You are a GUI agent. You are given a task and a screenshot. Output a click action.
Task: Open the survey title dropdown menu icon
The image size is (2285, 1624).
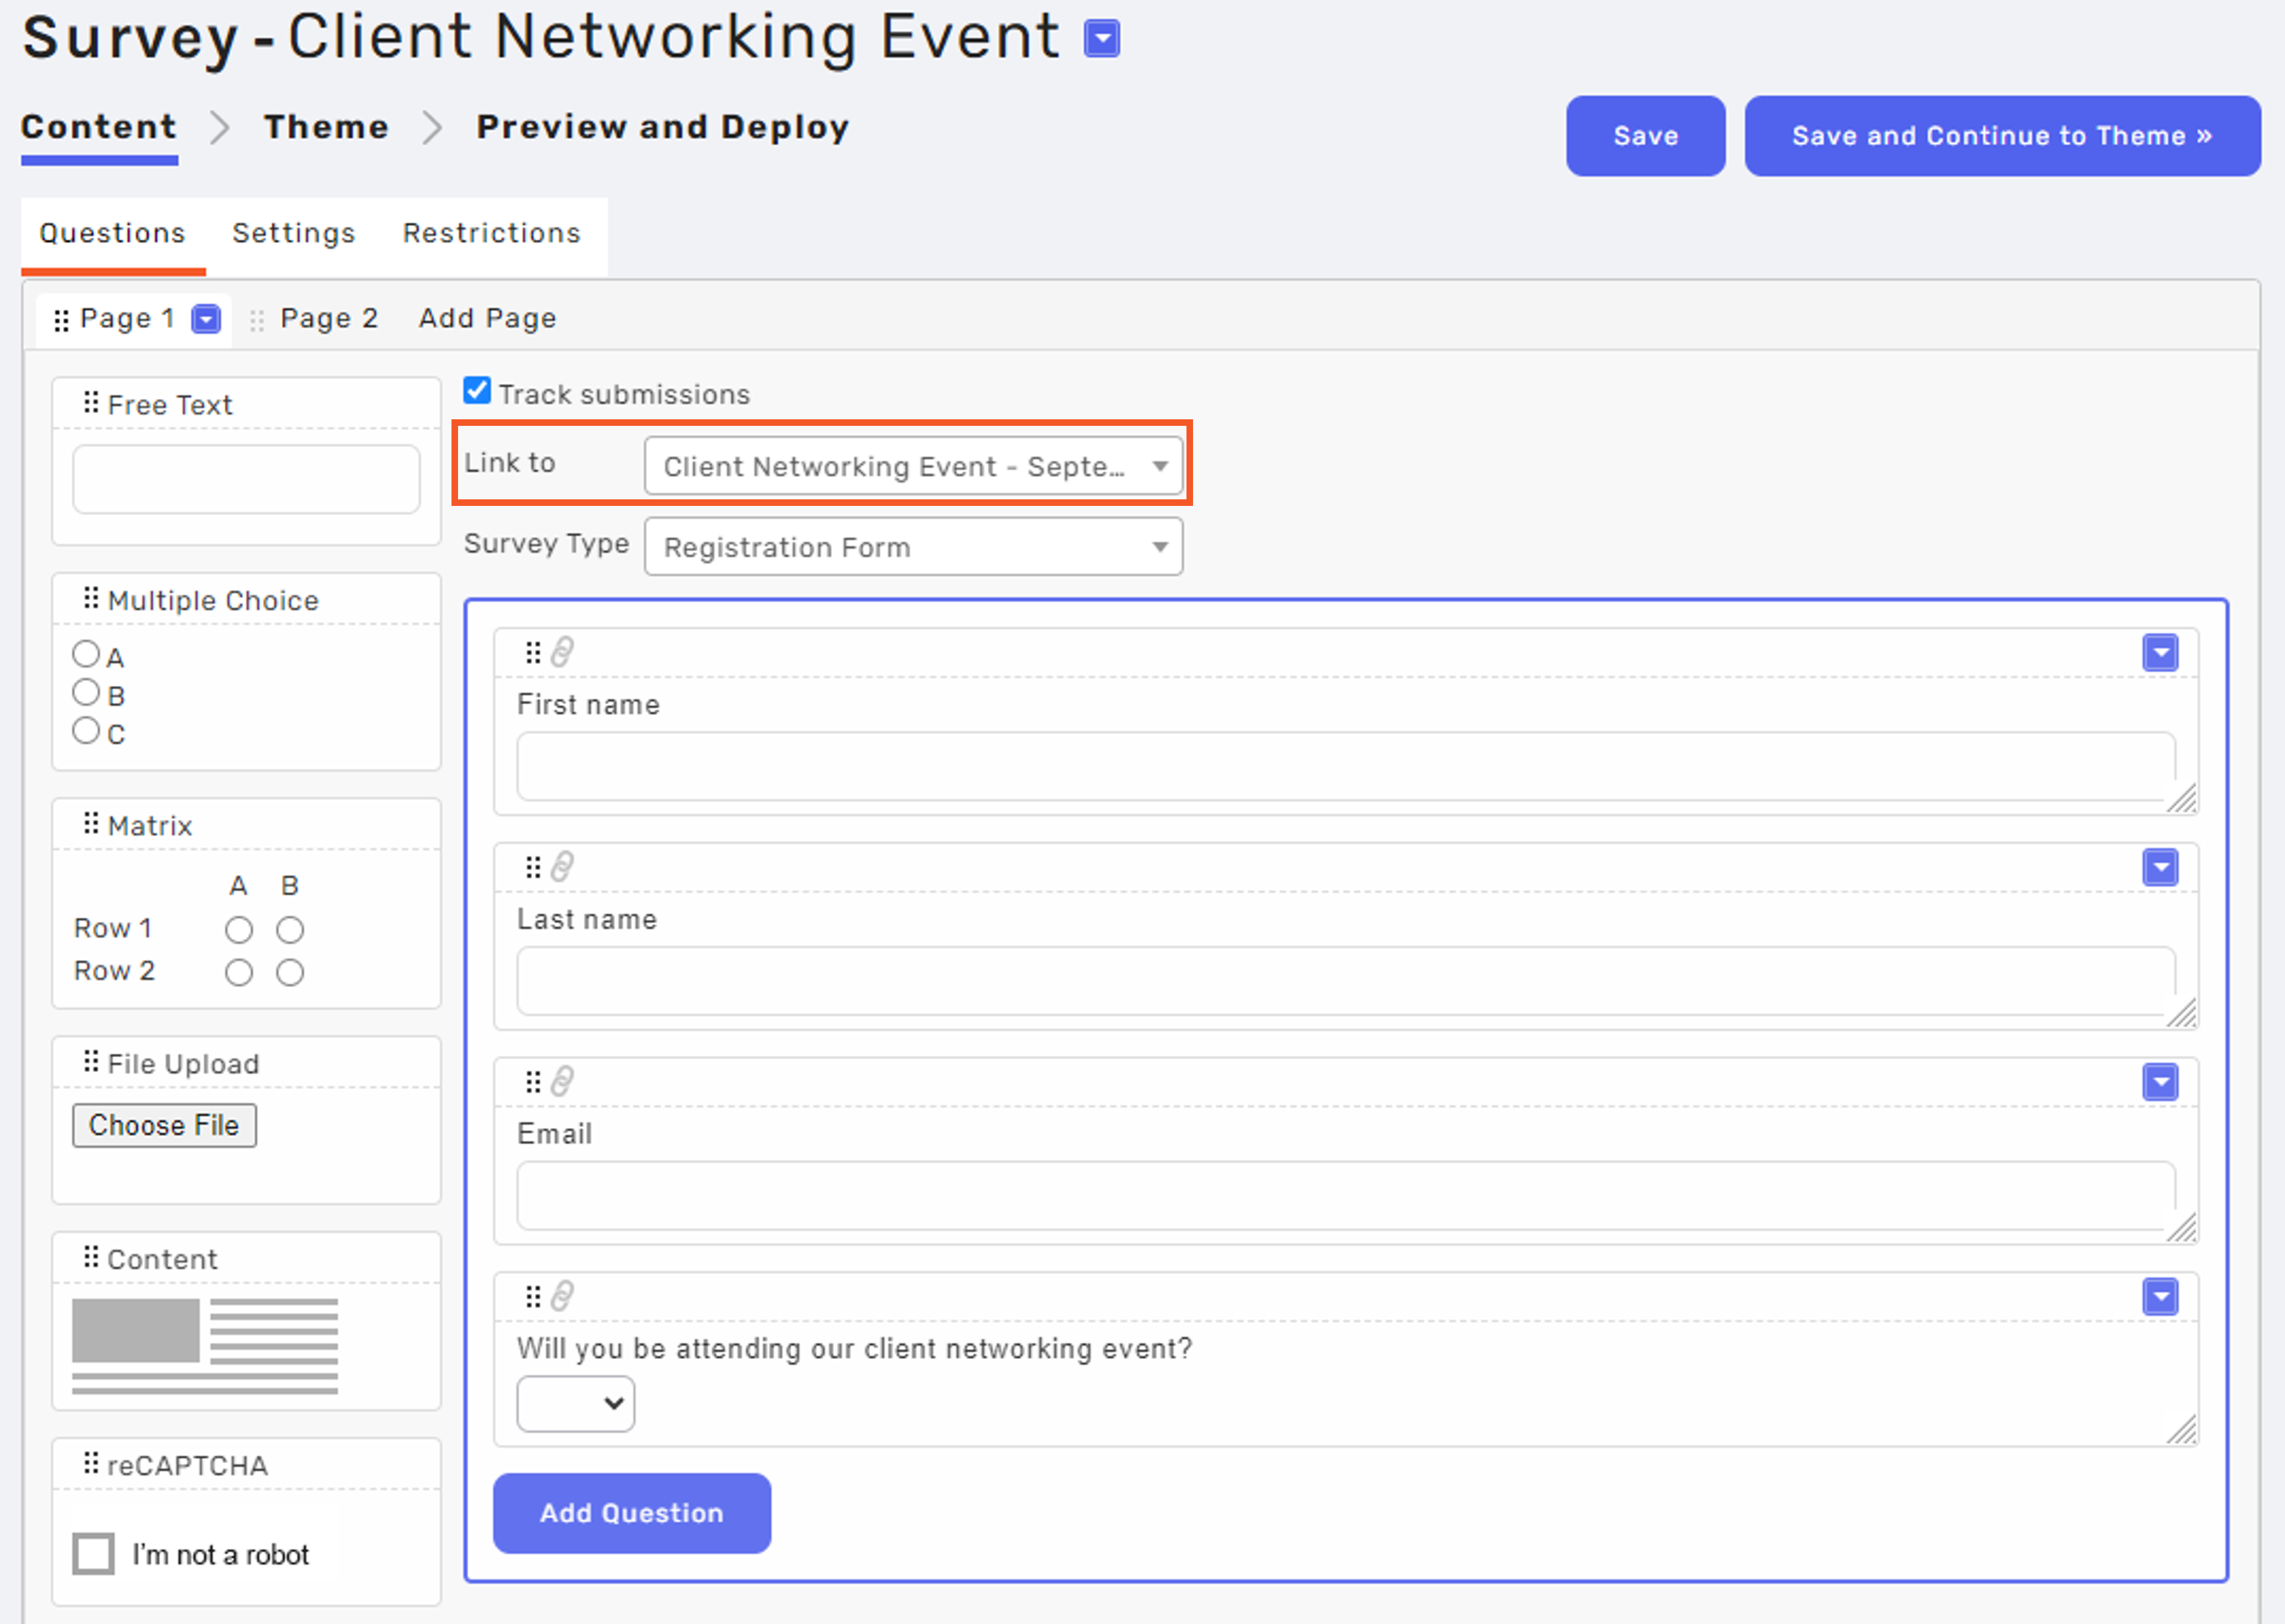[1101, 39]
